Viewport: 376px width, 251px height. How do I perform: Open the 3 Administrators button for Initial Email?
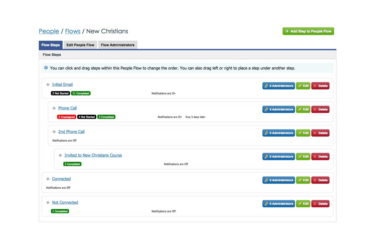tap(279, 86)
